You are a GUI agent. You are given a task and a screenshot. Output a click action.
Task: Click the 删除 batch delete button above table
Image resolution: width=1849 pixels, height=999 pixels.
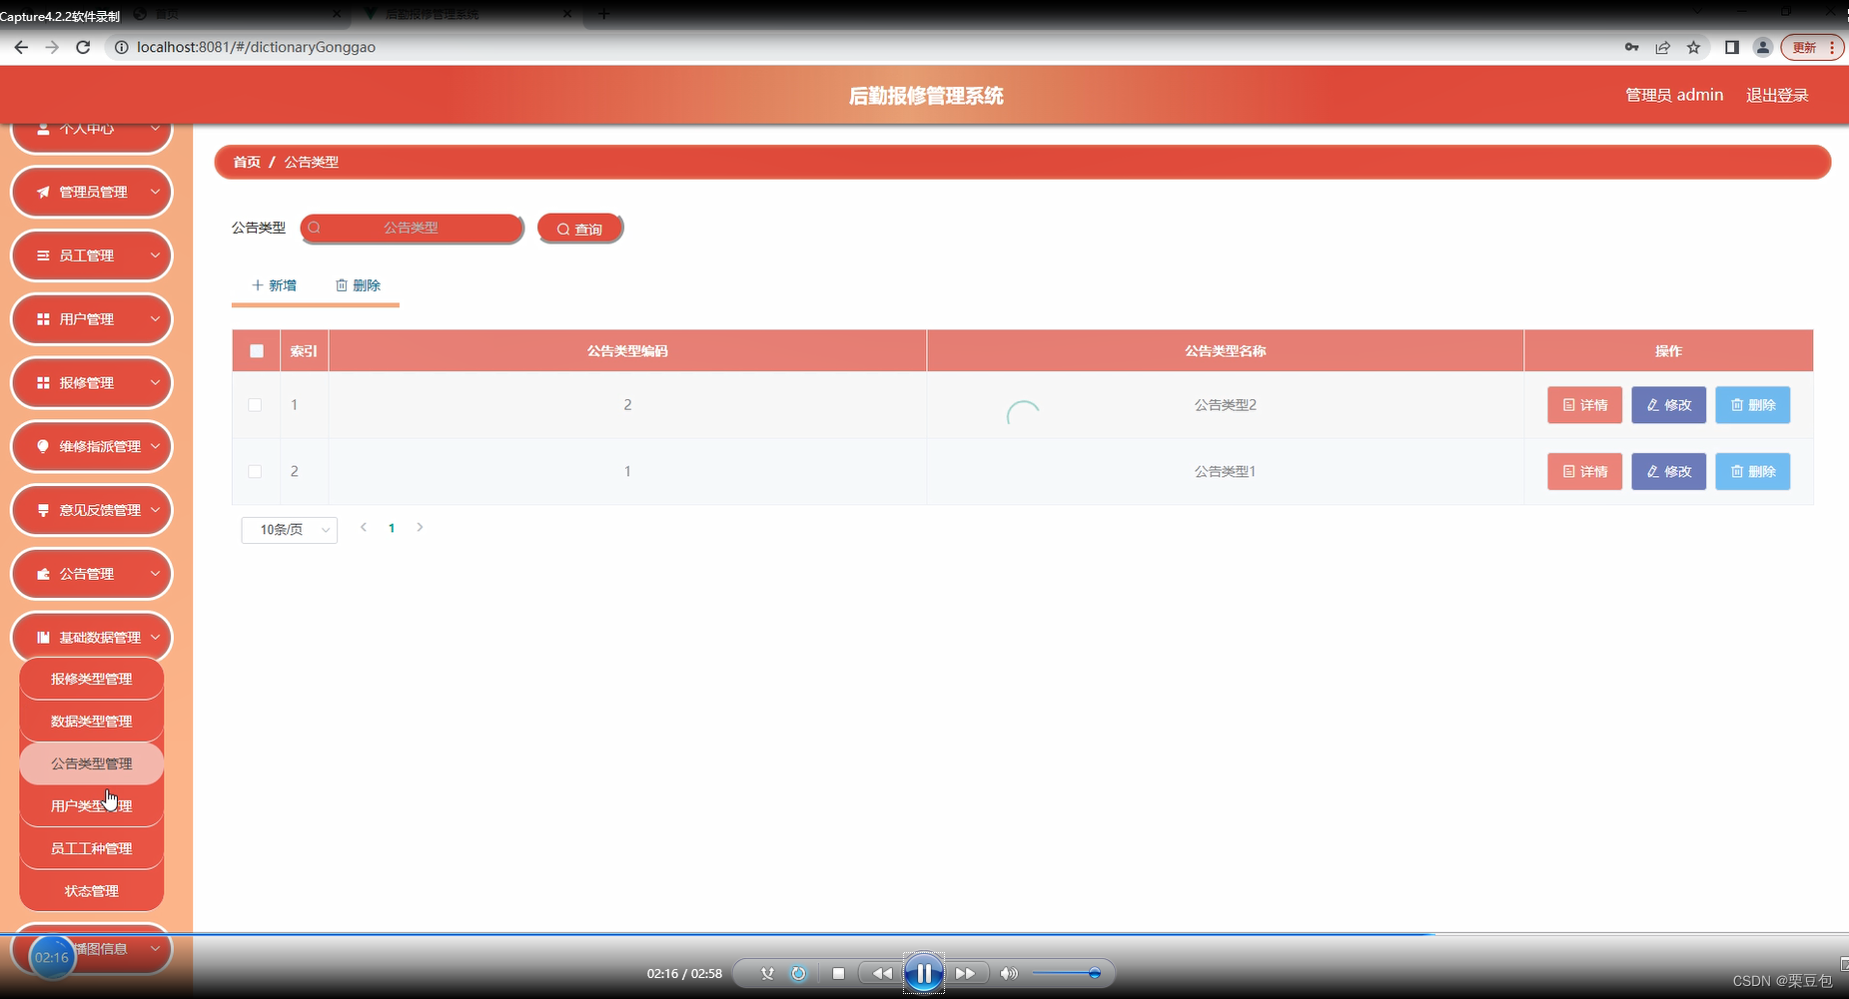[x=358, y=285]
